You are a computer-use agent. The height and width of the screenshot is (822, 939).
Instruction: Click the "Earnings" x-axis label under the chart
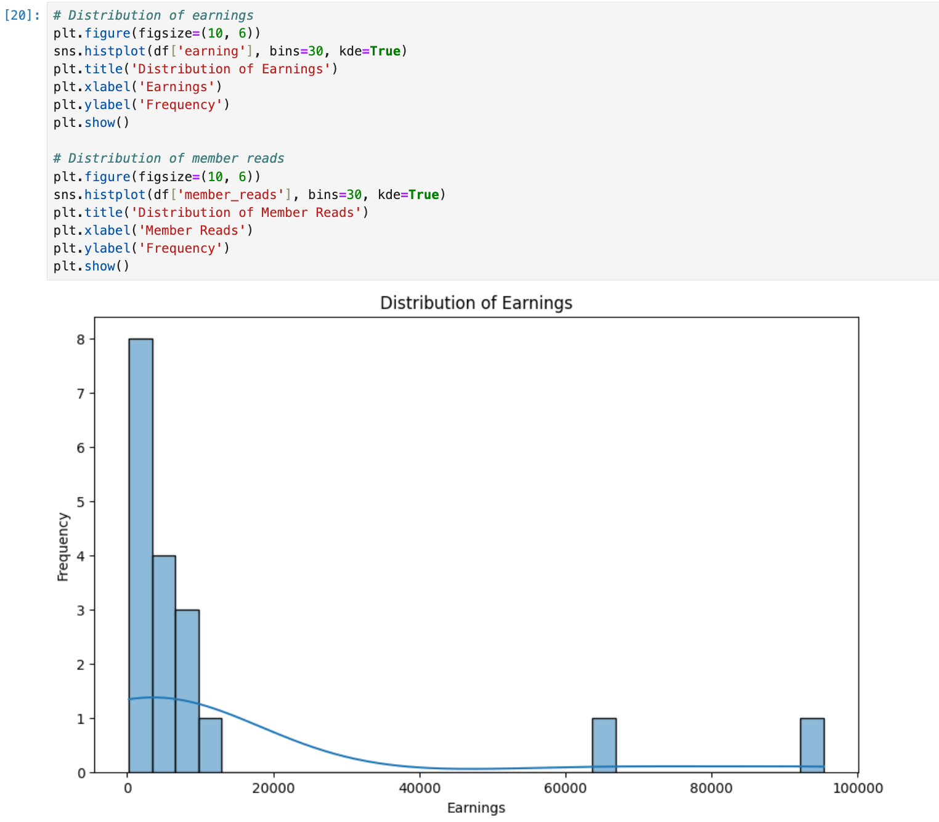pos(476,808)
